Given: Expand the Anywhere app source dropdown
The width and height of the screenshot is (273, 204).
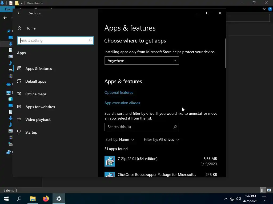Looking at the screenshot, I should pyautogui.click(x=142, y=61).
